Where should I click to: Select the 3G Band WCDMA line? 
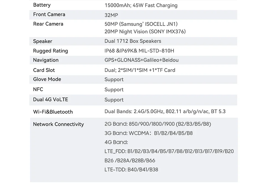(148, 133)
